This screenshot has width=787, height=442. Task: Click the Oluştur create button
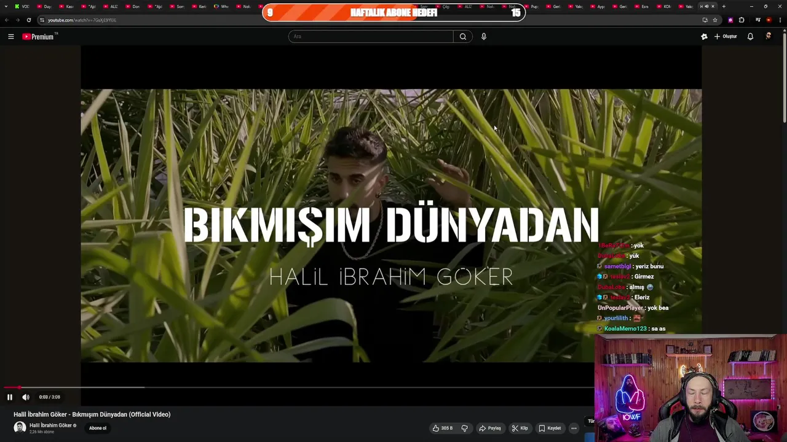(726, 37)
